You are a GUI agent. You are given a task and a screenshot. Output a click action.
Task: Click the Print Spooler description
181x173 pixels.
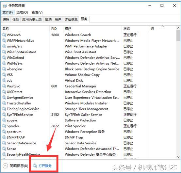pos(75,126)
